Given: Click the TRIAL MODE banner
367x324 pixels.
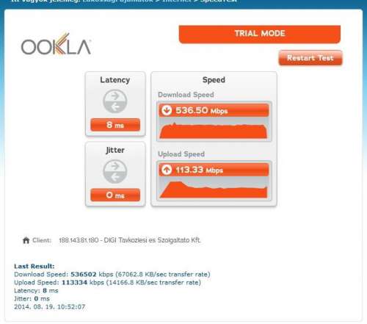Looking at the screenshot, I should 260,34.
